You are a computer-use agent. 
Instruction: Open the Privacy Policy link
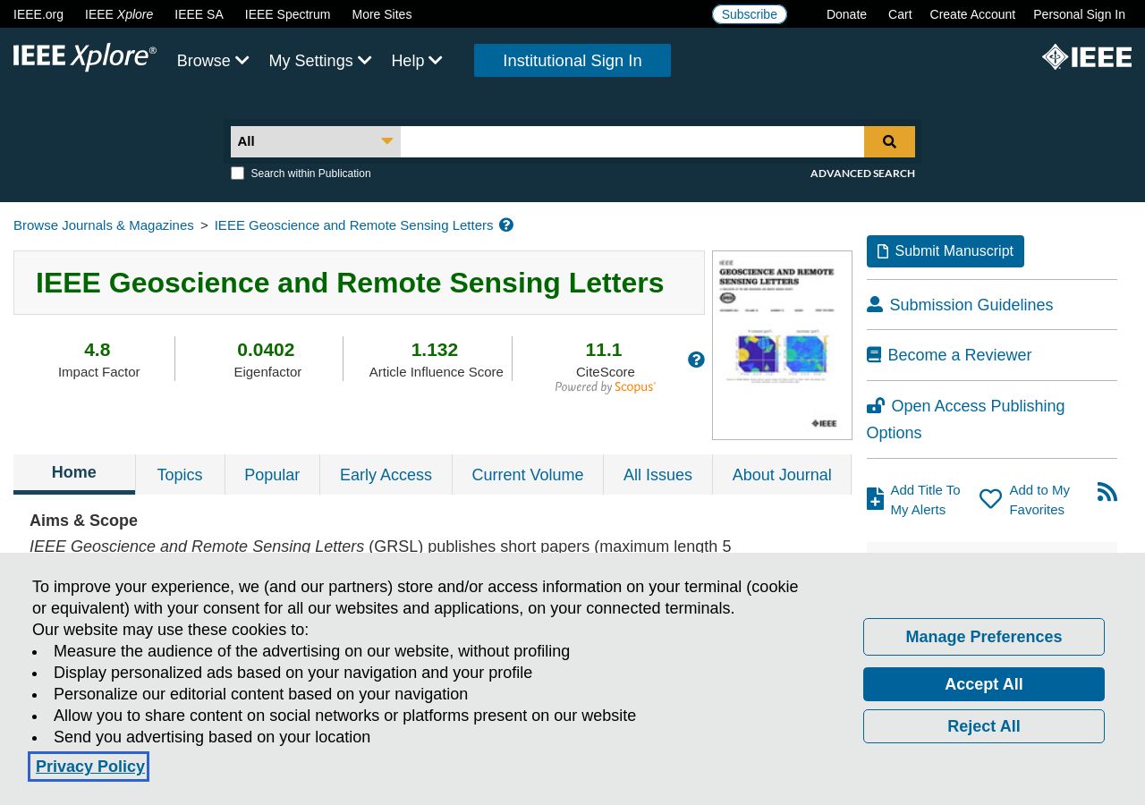click(x=89, y=767)
